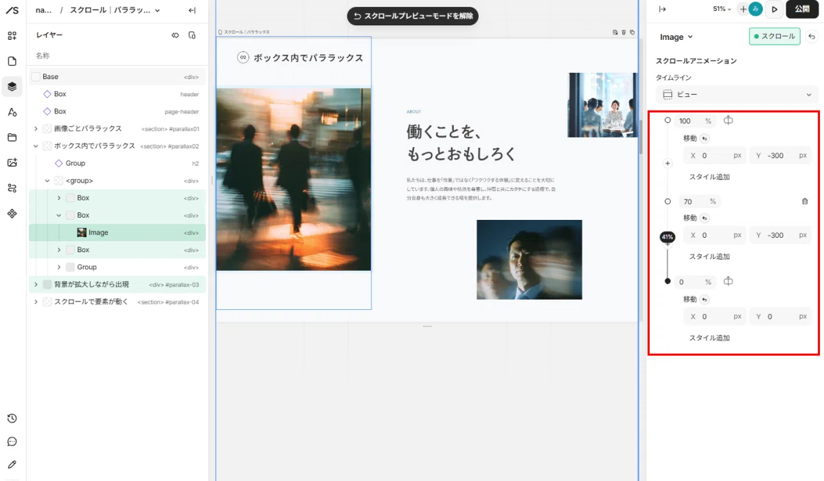Open the image add icon in the sidebar
The width and height of the screenshot is (824, 481).
[x=12, y=163]
